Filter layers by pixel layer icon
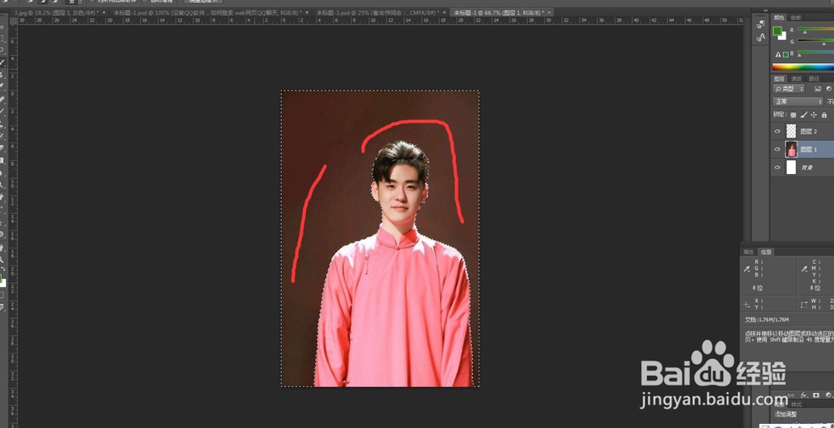The width and height of the screenshot is (834, 428). (x=817, y=89)
